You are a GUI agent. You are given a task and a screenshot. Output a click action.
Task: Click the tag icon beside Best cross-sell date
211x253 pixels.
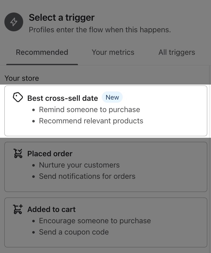[18, 97]
